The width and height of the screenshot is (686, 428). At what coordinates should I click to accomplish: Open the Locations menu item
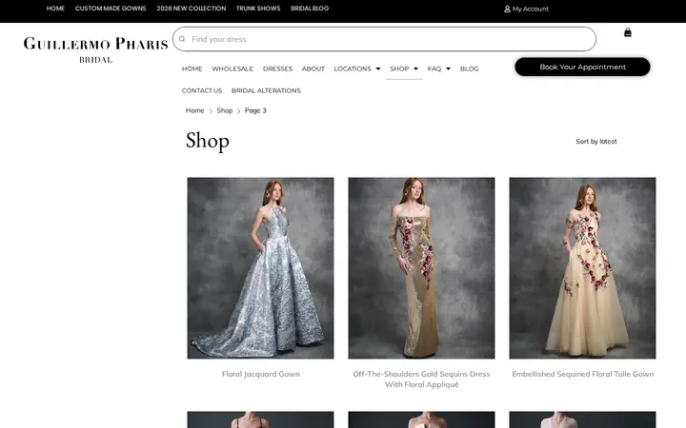pyautogui.click(x=353, y=68)
